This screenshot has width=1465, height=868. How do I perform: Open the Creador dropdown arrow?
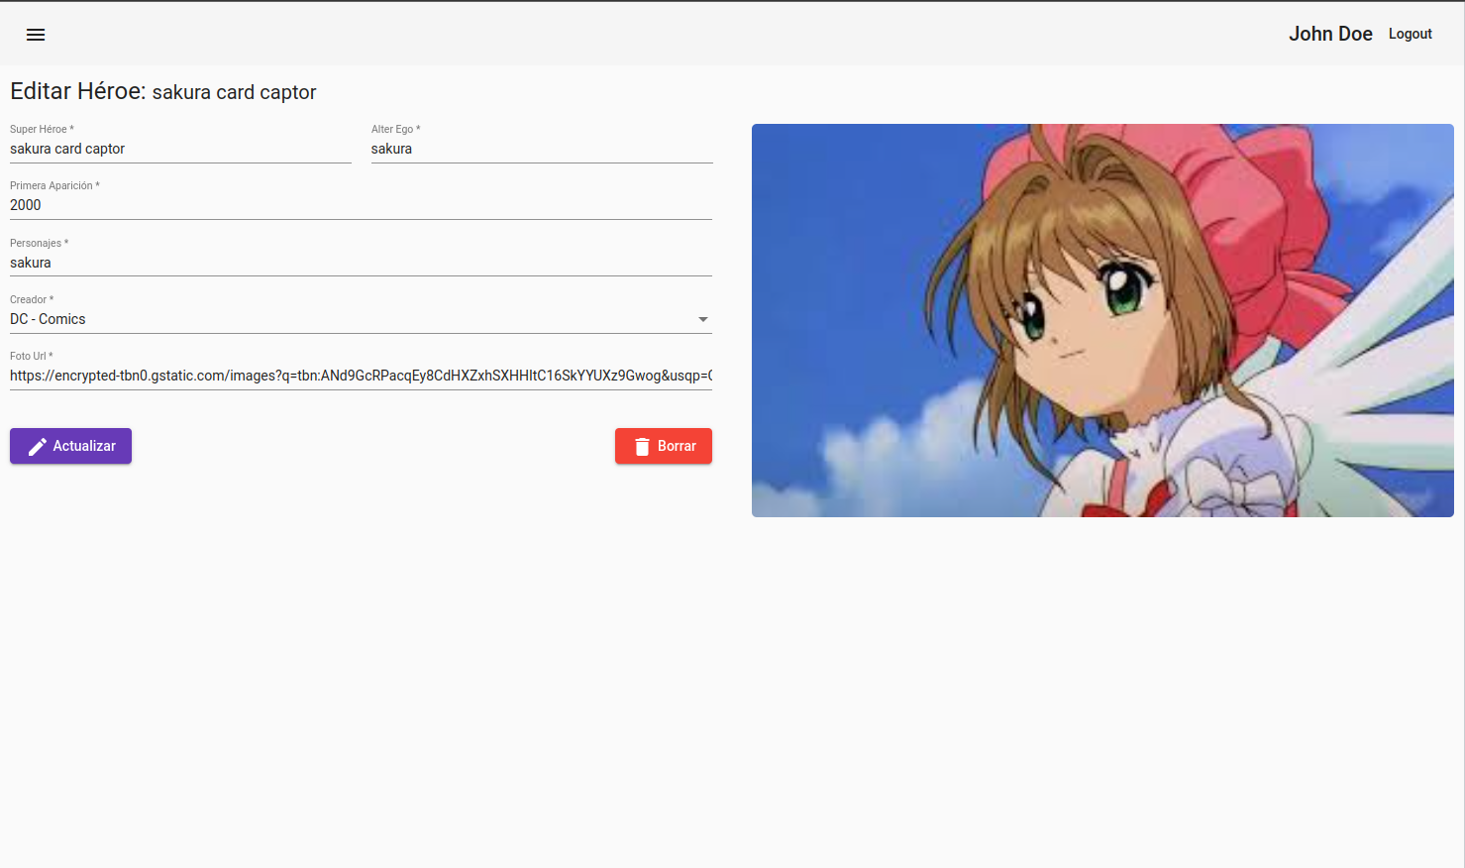tap(703, 319)
